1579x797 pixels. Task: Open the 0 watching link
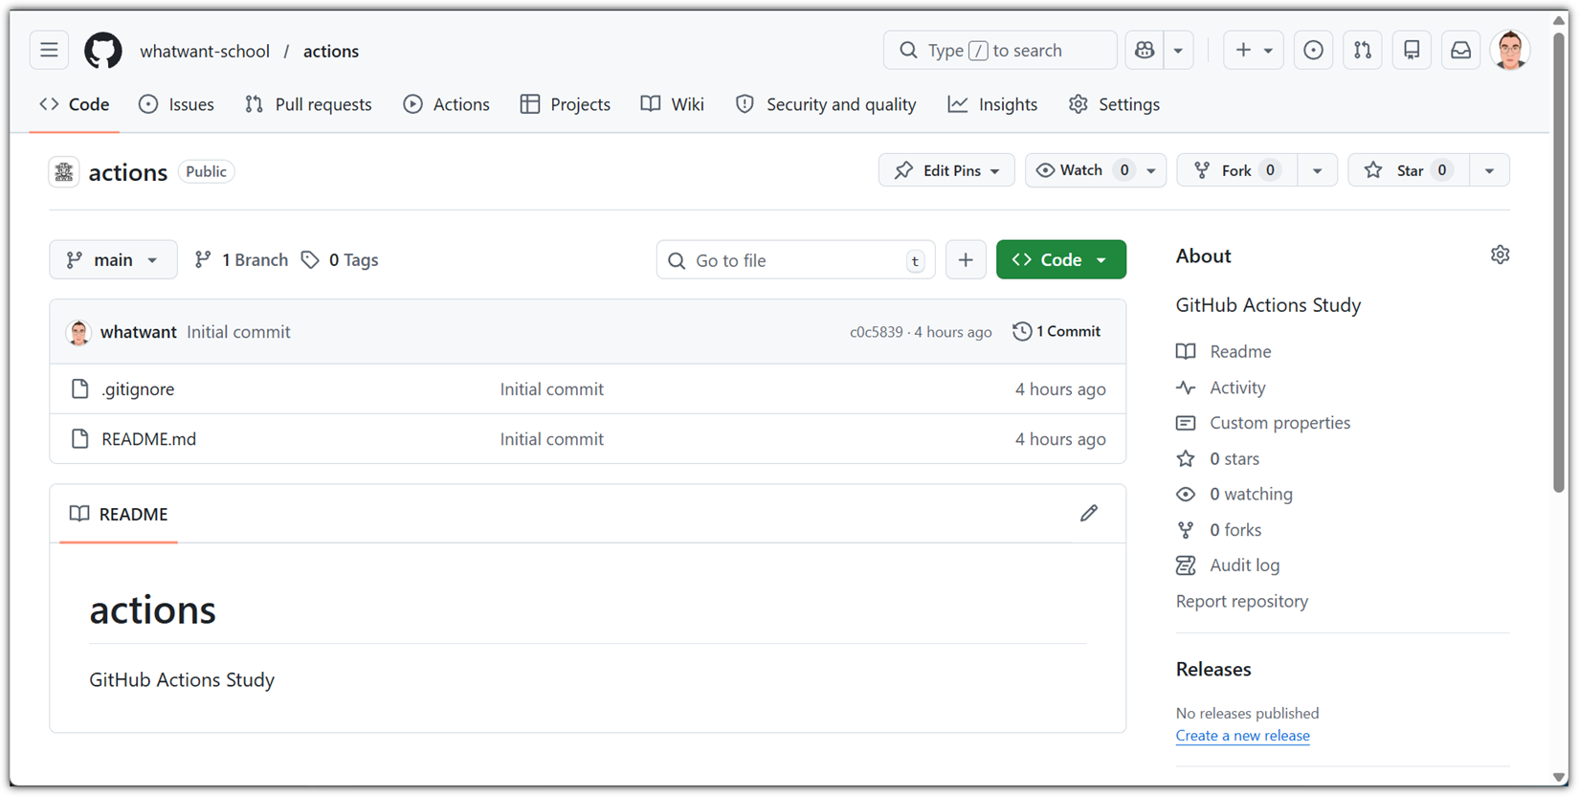(x=1234, y=494)
